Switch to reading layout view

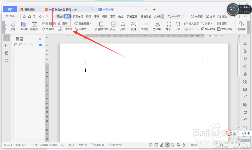156,145
